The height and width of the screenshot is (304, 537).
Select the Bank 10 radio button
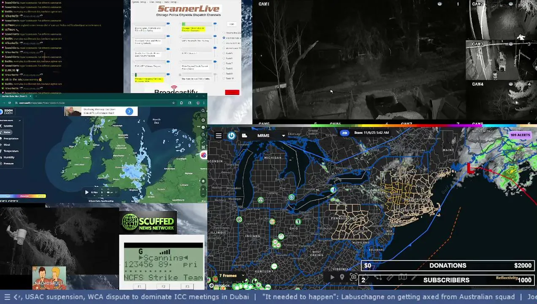coord(224,78)
